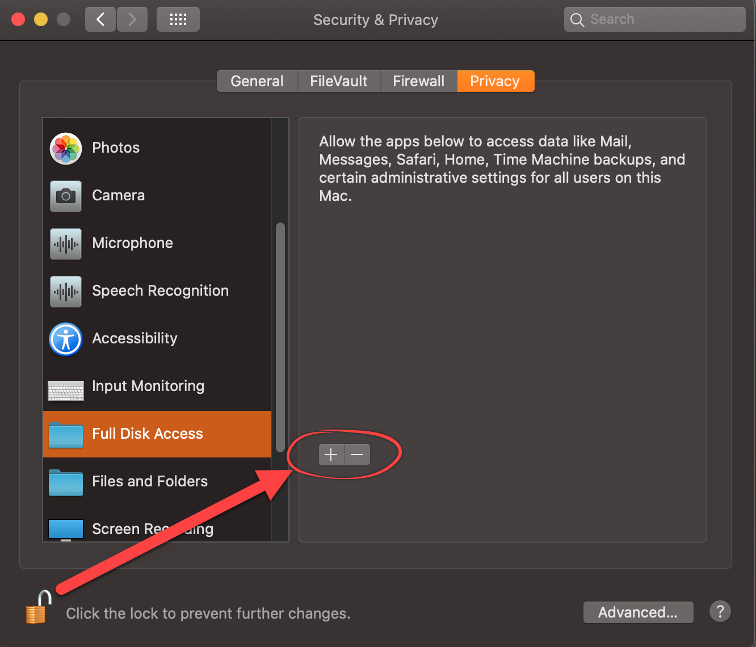Click the lock icon to prevent changes
756x647 pixels.
pyautogui.click(x=37, y=607)
